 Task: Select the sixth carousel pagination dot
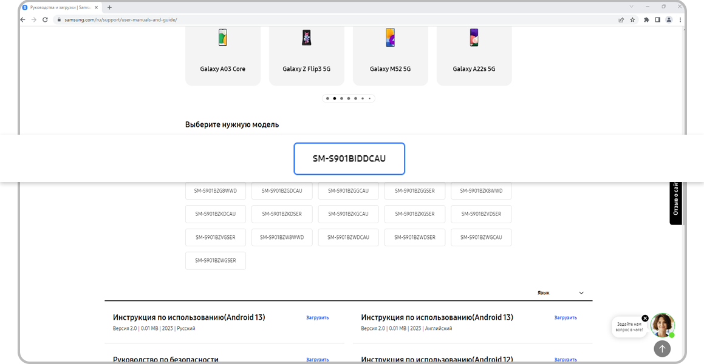[363, 99]
